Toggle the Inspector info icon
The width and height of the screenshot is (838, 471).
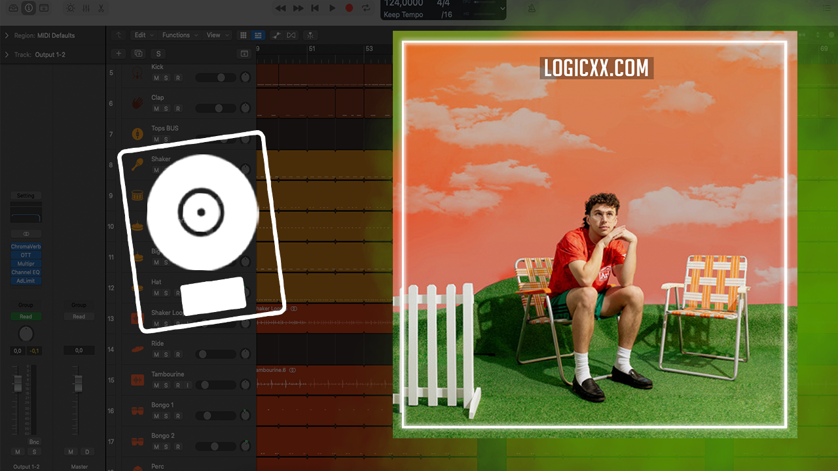(28, 8)
